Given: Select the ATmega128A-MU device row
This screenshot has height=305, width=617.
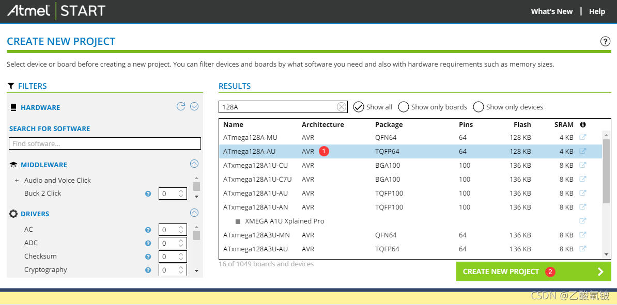Looking at the screenshot, I should click(x=410, y=138).
